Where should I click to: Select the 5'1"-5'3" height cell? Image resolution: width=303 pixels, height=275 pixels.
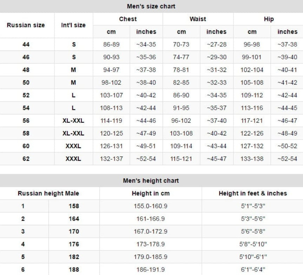click(253, 206)
